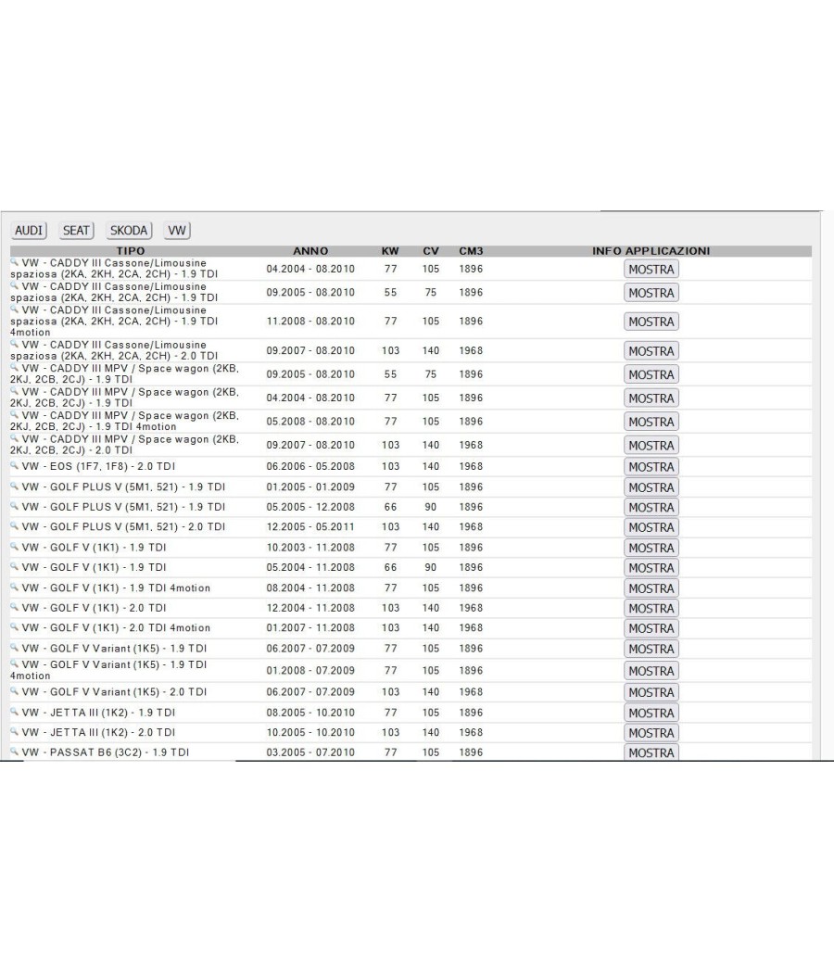
Task: Show applications for CADDY III Cassone 2.0 TDI
Action: click(651, 351)
